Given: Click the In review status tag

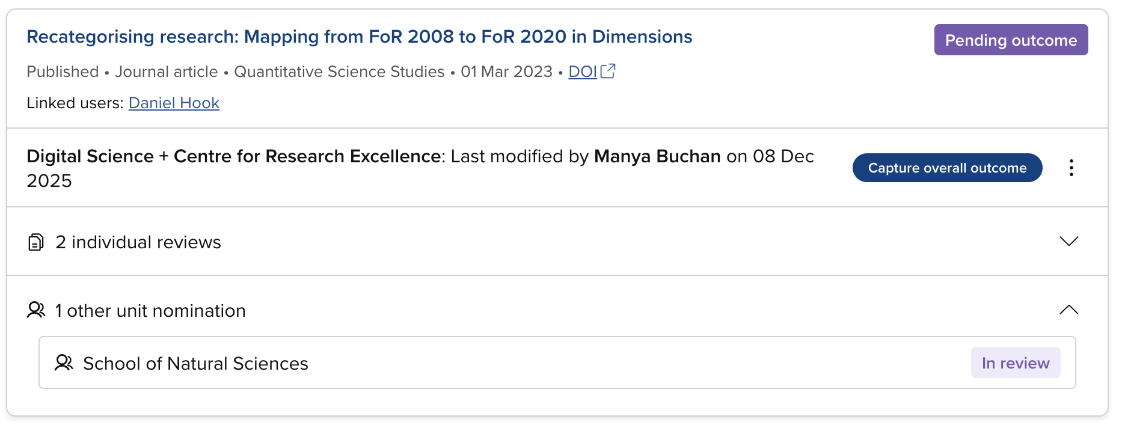Looking at the screenshot, I should click(x=1015, y=363).
